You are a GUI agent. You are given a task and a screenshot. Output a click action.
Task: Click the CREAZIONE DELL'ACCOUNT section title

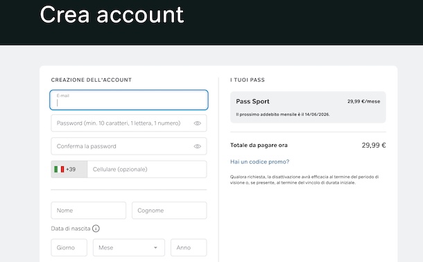point(91,80)
